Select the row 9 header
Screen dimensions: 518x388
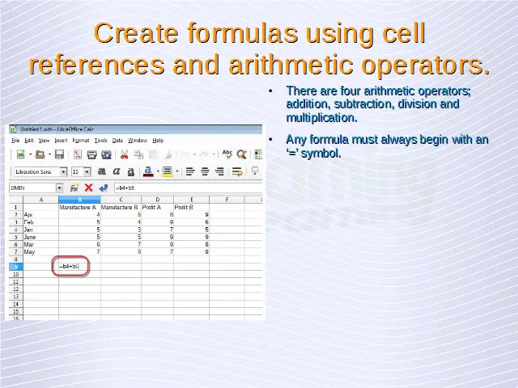click(15, 266)
